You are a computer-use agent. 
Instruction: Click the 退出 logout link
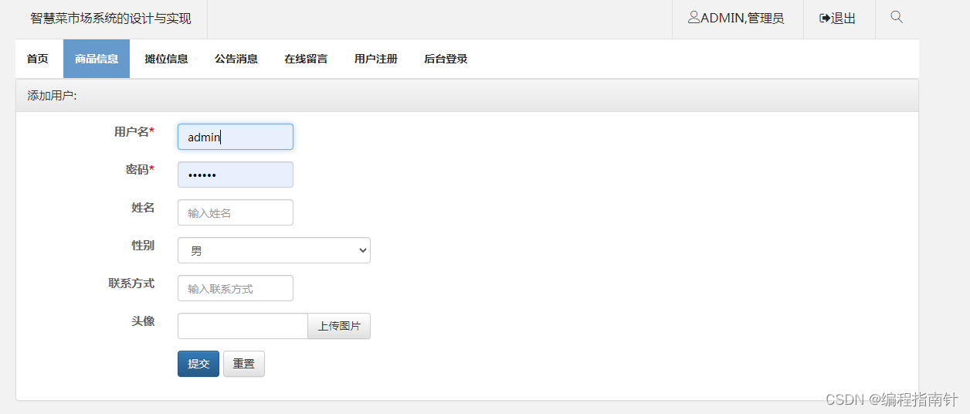click(838, 19)
